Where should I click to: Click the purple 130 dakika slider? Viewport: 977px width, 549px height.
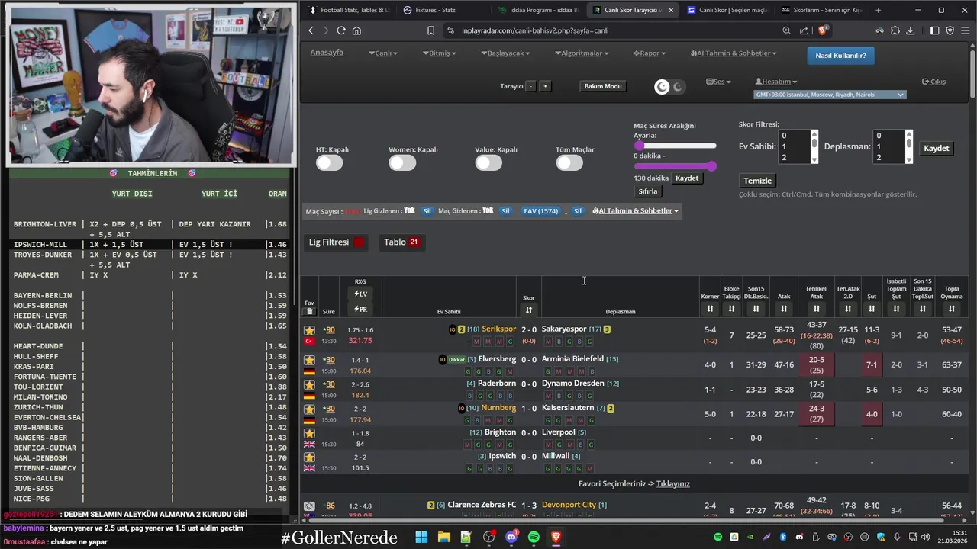click(675, 166)
